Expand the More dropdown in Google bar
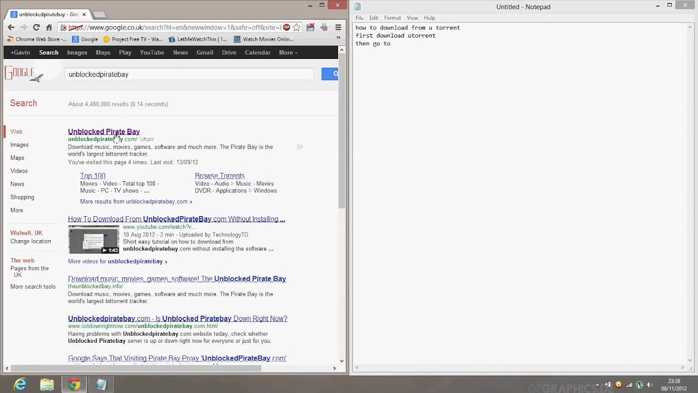Image resolution: width=698 pixels, height=393 pixels. 288,52
